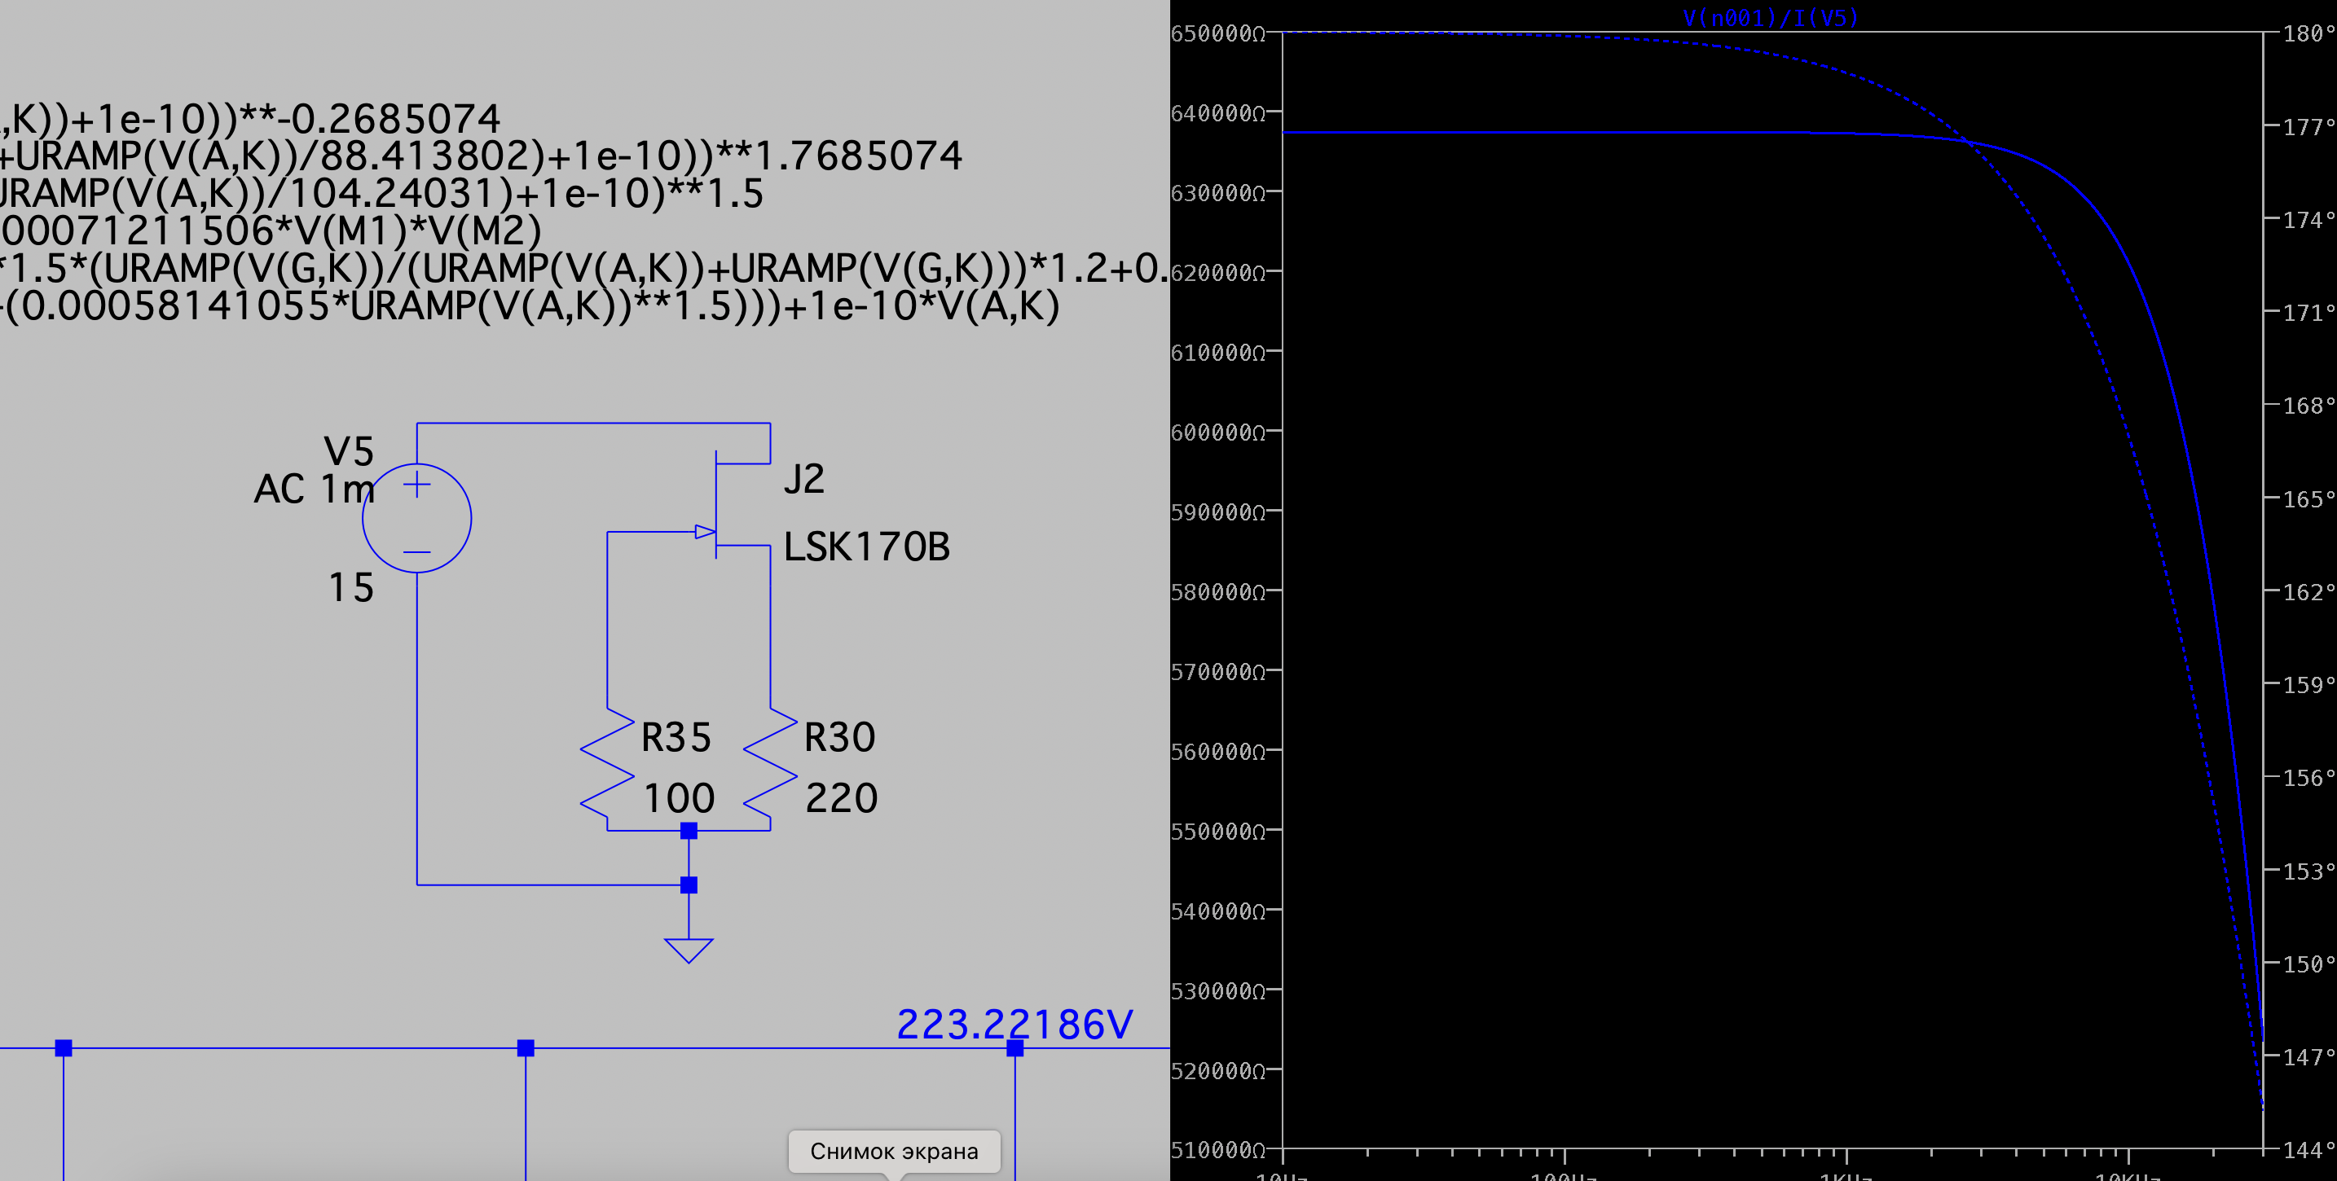The height and width of the screenshot is (1181, 2337).
Task: Click the V5 voltage source symbol
Action: point(416,518)
